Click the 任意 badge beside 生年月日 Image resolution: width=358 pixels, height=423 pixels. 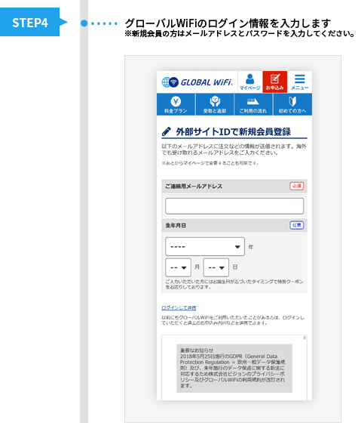(297, 225)
